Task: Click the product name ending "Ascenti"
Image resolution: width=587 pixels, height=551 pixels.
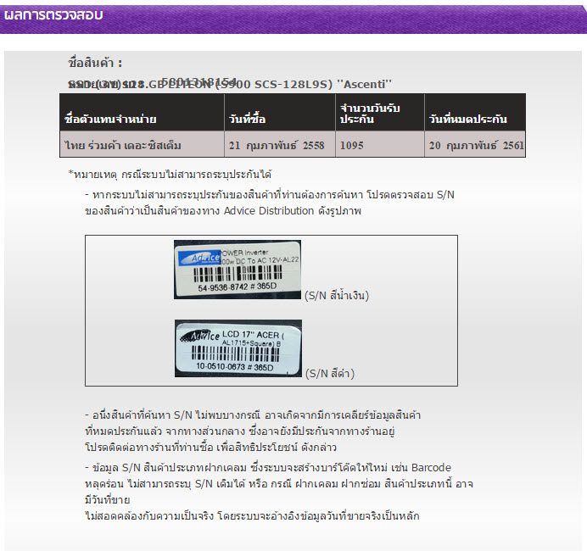Action: pyautogui.click(x=230, y=84)
